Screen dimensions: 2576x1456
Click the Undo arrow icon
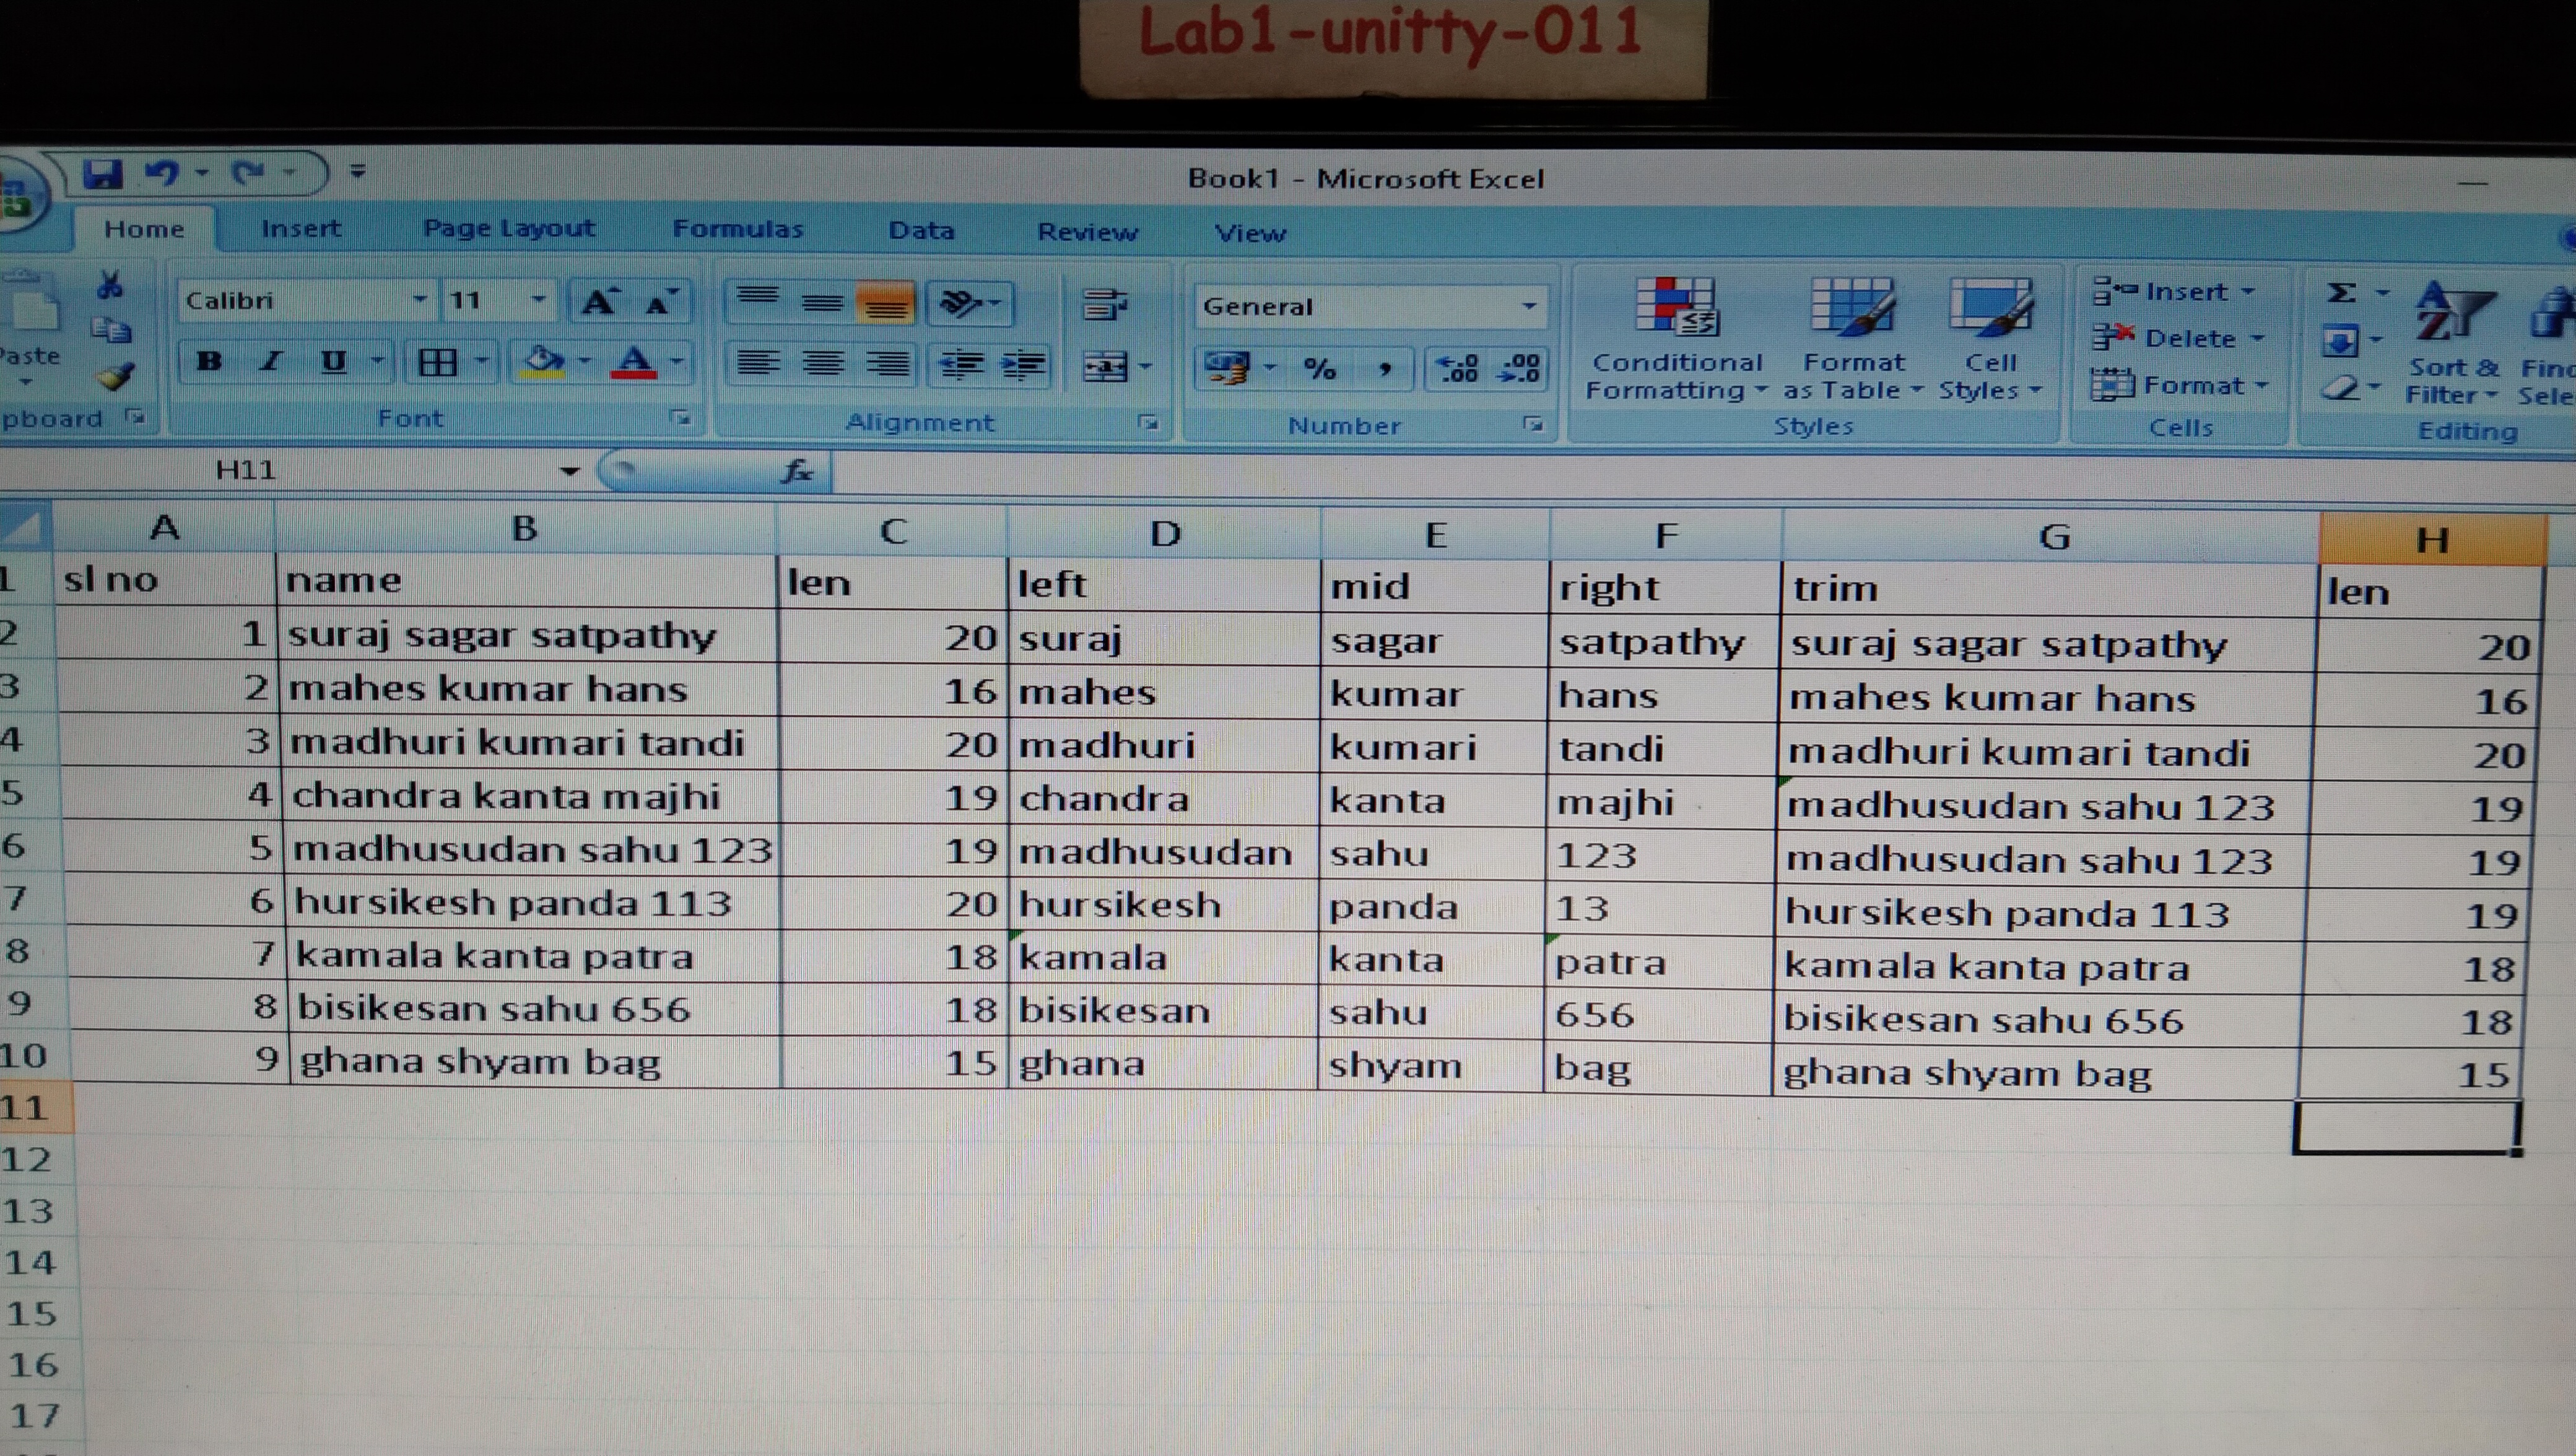point(162,174)
